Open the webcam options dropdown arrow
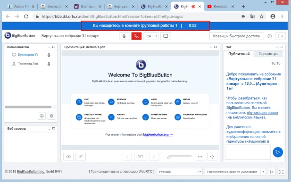The width and height of the screenshot is (291, 182). tap(156, 36)
